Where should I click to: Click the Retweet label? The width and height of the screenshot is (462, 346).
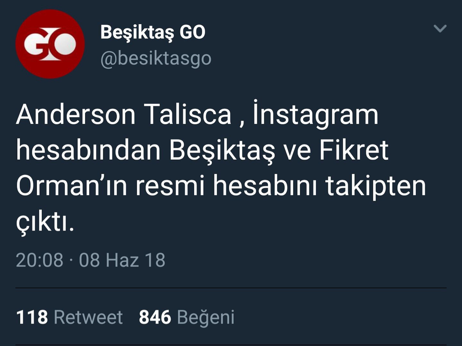[x=88, y=317]
